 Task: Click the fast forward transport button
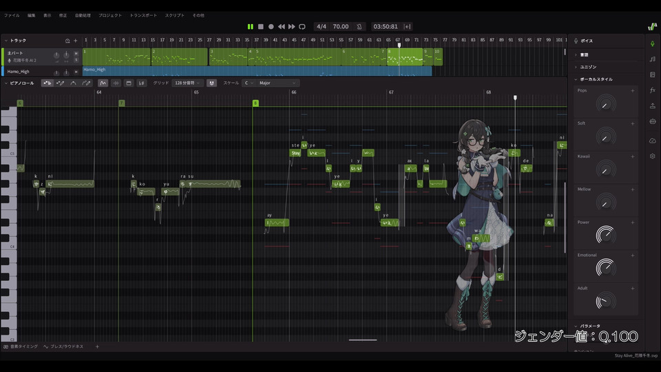[292, 27]
